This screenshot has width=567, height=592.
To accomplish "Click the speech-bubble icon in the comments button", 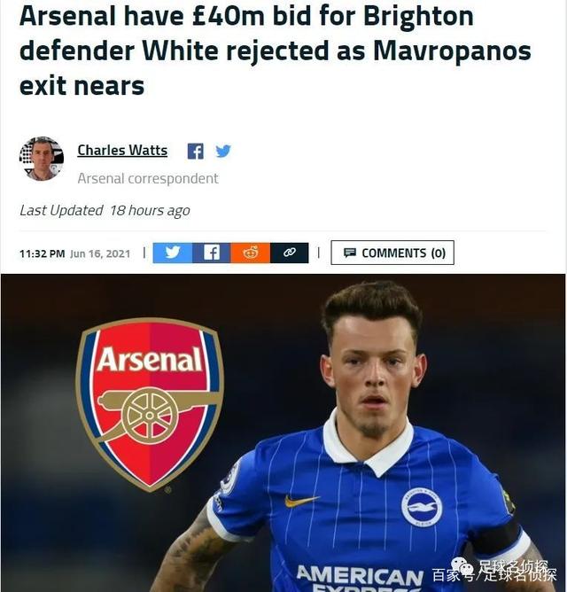I will [x=350, y=253].
